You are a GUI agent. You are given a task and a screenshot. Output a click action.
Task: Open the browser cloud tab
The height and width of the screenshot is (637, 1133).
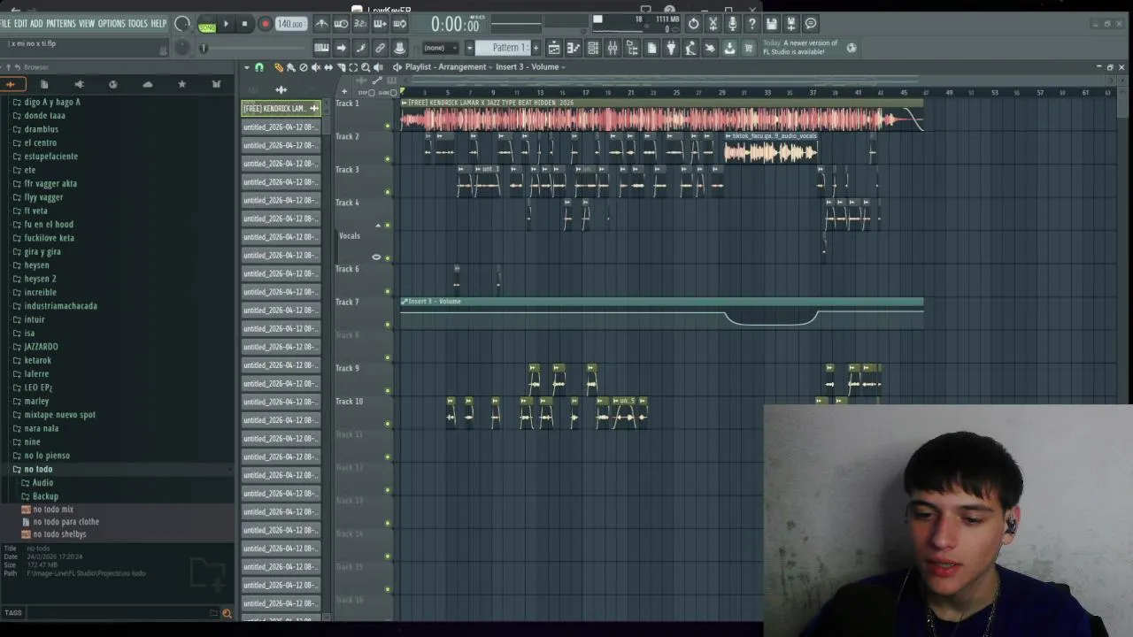point(147,84)
